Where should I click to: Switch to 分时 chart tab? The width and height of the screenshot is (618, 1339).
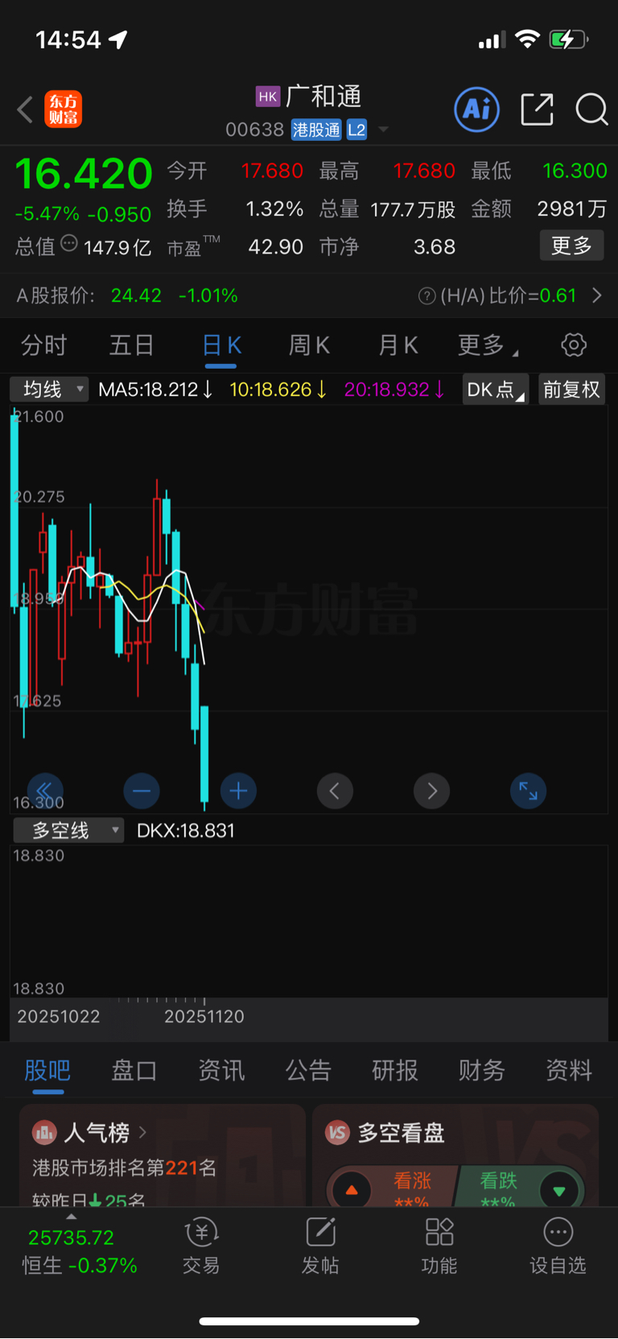(44, 345)
